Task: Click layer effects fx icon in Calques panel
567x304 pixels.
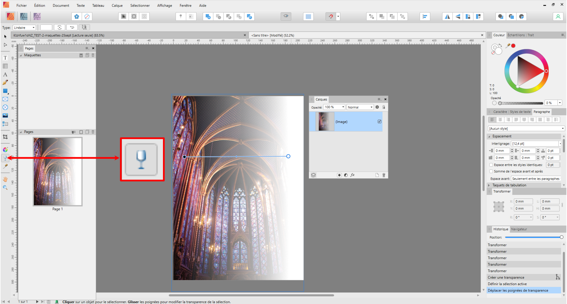Action: (352, 175)
